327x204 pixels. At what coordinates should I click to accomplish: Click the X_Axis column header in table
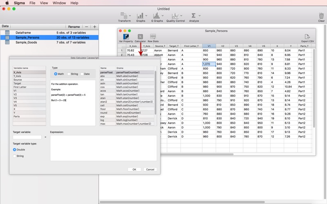pyautogui.click(x=133, y=46)
